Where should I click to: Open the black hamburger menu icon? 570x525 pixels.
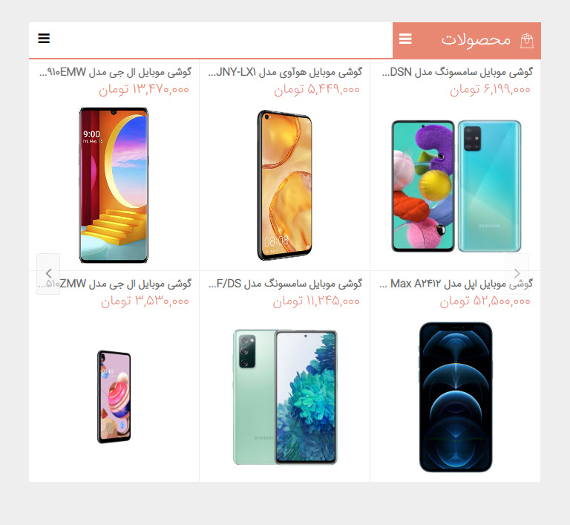pyautogui.click(x=44, y=38)
